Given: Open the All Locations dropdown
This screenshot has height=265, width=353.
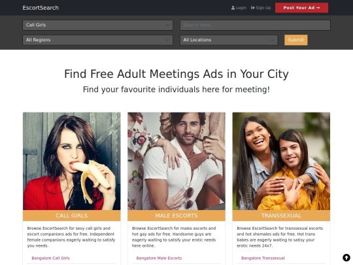Looking at the screenshot, I should coord(229,40).
